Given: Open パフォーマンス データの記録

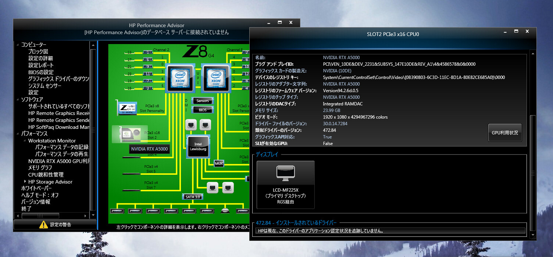Looking at the screenshot, I should [x=62, y=147].
